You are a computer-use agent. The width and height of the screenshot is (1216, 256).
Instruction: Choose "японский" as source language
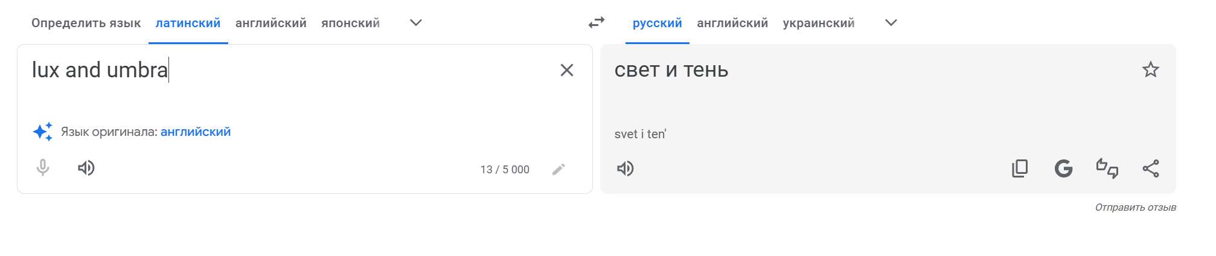[350, 23]
